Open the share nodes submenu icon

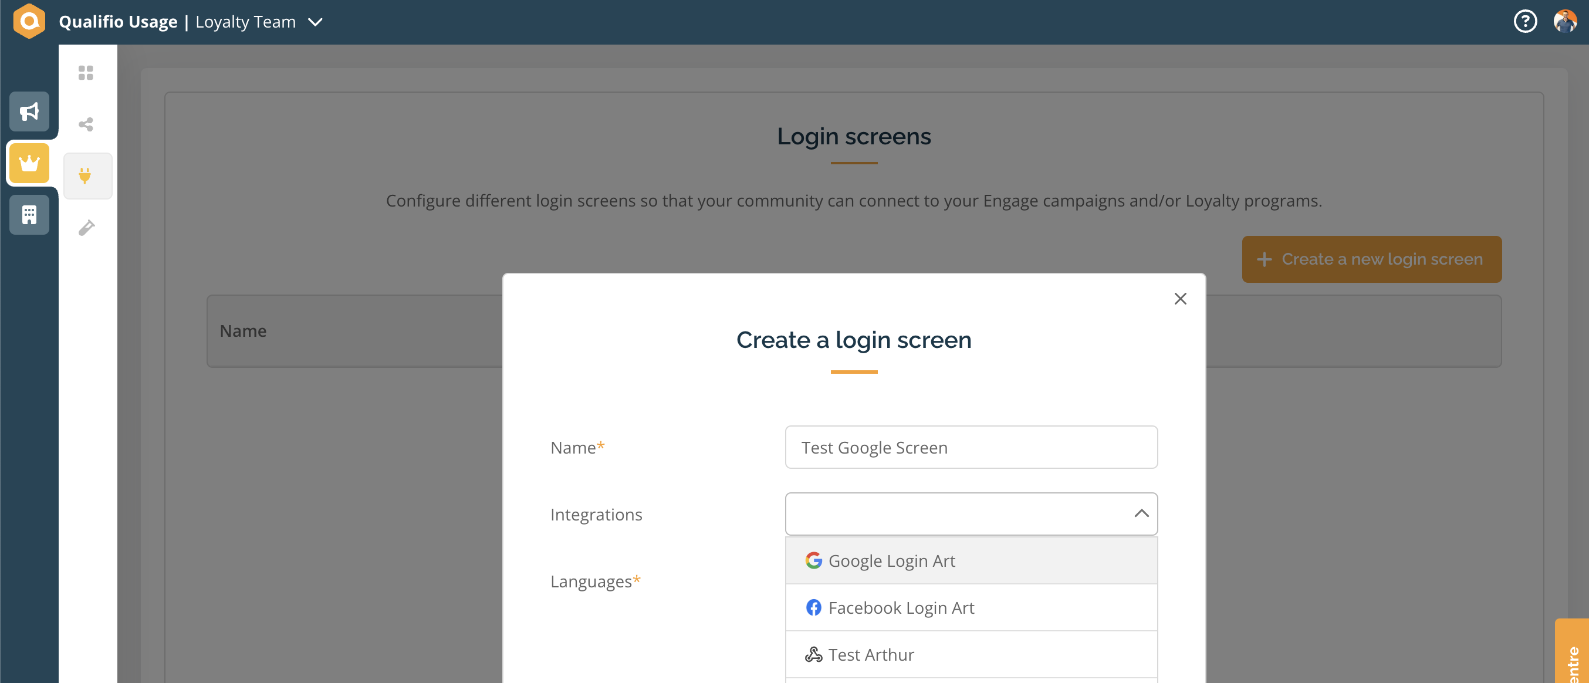(86, 124)
